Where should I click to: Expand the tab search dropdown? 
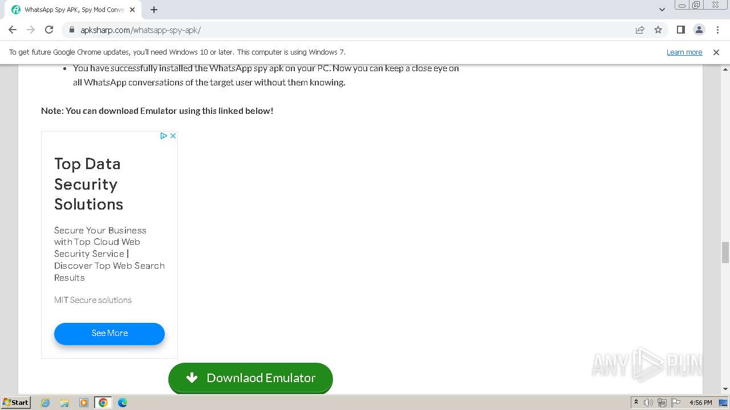pyautogui.click(x=662, y=10)
